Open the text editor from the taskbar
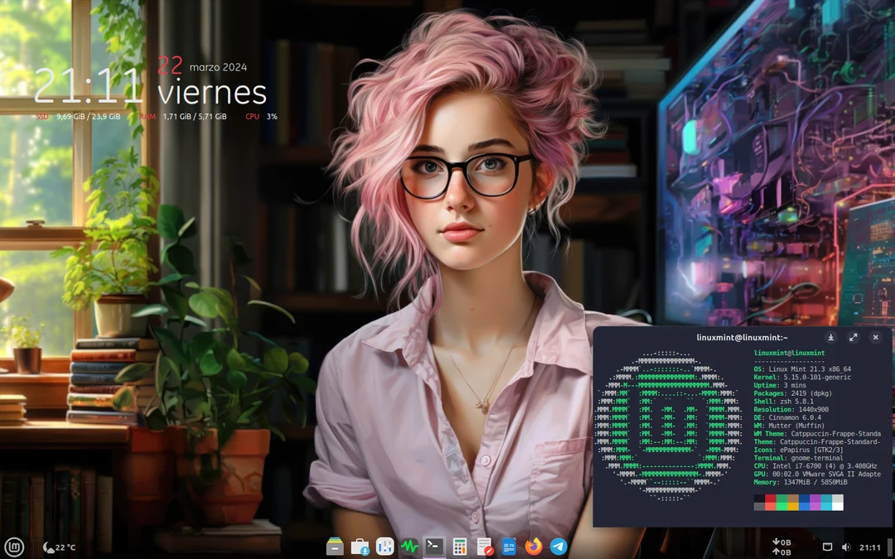 [484, 547]
